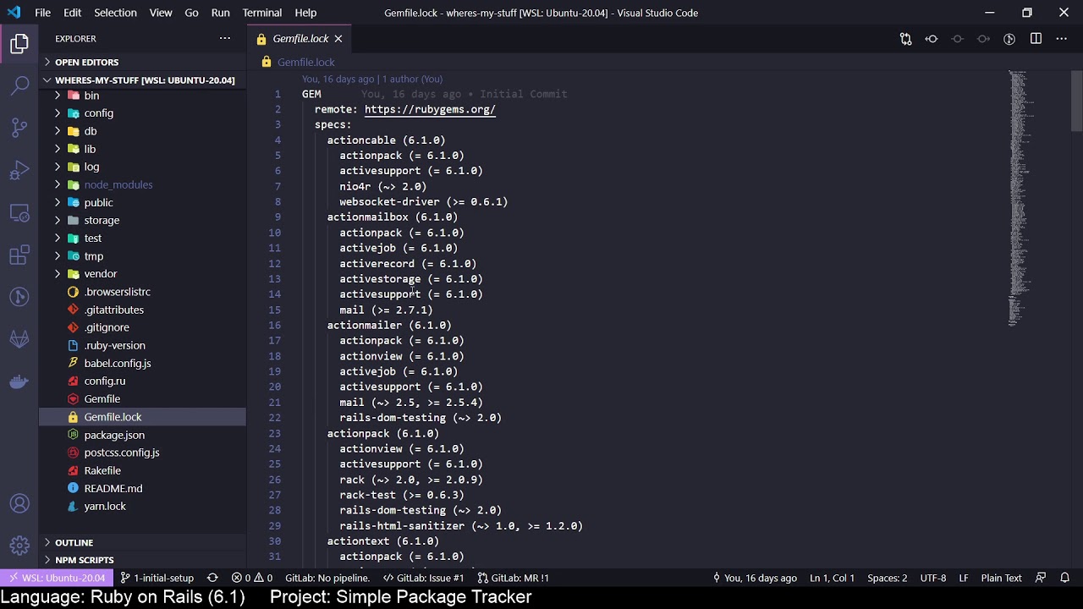Open the Extensions view
This screenshot has height=609, width=1083.
click(x=19, y=255)
